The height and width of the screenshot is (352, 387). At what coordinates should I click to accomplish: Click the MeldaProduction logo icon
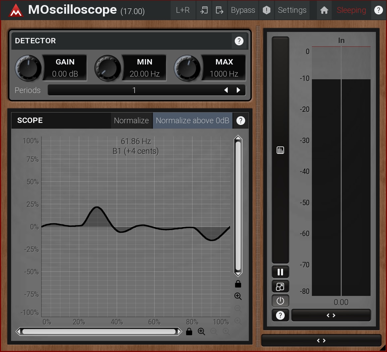click(15, 10)
